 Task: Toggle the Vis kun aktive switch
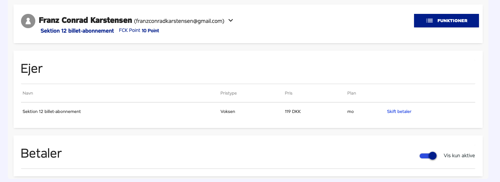click(428, 156)
